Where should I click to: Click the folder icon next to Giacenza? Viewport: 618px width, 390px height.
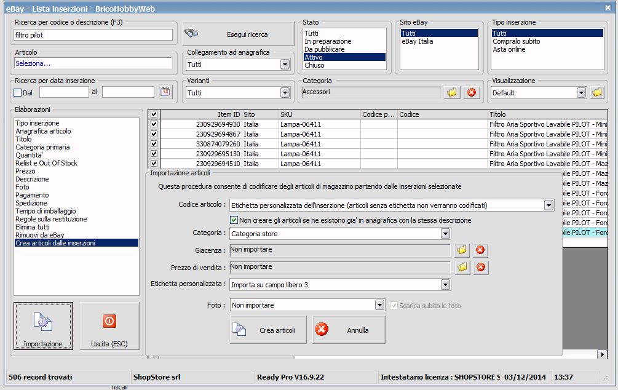pos(462,250)
